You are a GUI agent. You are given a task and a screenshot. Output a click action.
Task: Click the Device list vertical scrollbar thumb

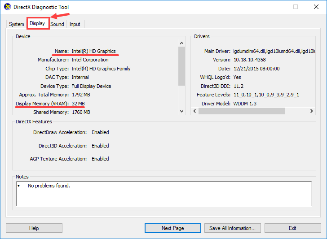pos(181,66)
